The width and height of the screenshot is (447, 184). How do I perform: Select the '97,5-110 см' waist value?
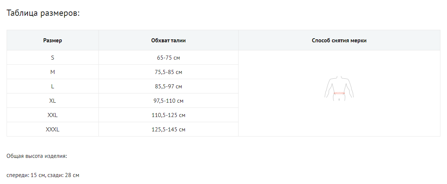pos(168,101)
